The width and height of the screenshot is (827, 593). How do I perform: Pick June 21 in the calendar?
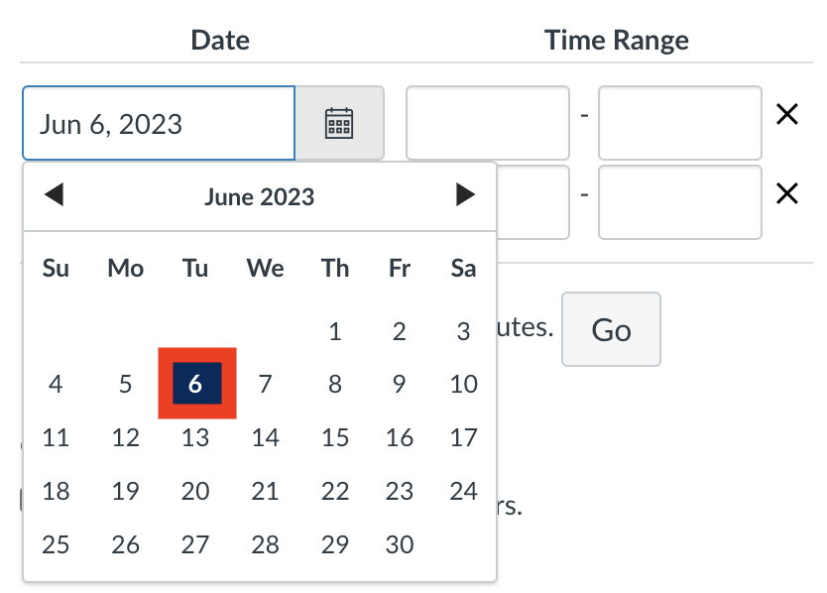click(x=265, y=491)
